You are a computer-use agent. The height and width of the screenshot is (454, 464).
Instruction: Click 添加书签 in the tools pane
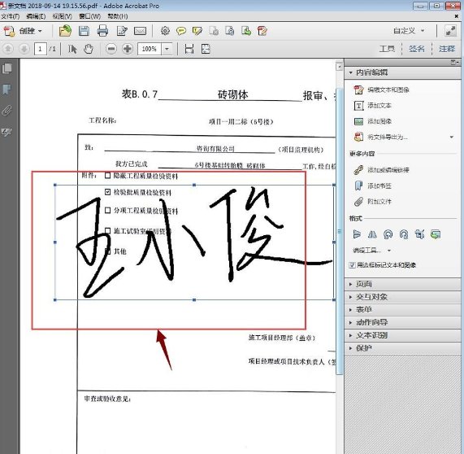[x=373, y=186]
